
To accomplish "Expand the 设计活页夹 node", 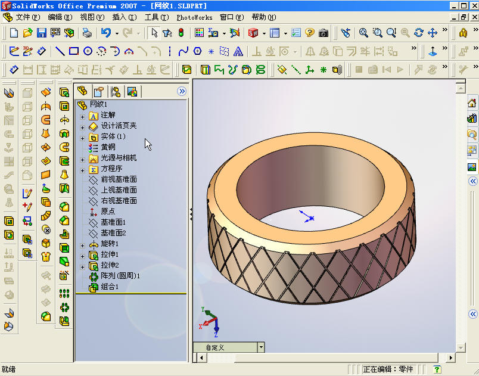I will tap(82, 128).
